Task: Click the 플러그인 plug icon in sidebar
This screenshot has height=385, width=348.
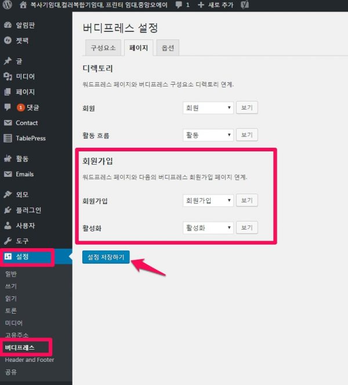Action: pos(8,210)
